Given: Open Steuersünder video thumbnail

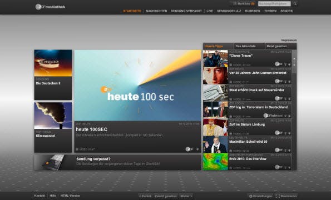Looking at the screenshot, I should [x=215, y=93].
